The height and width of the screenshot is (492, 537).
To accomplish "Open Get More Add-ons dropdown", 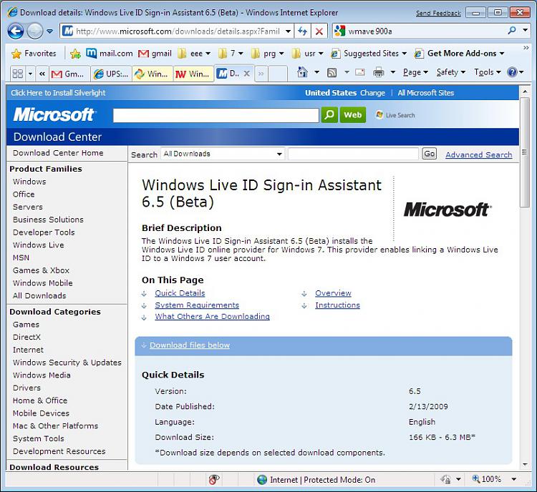I will 459,54.
